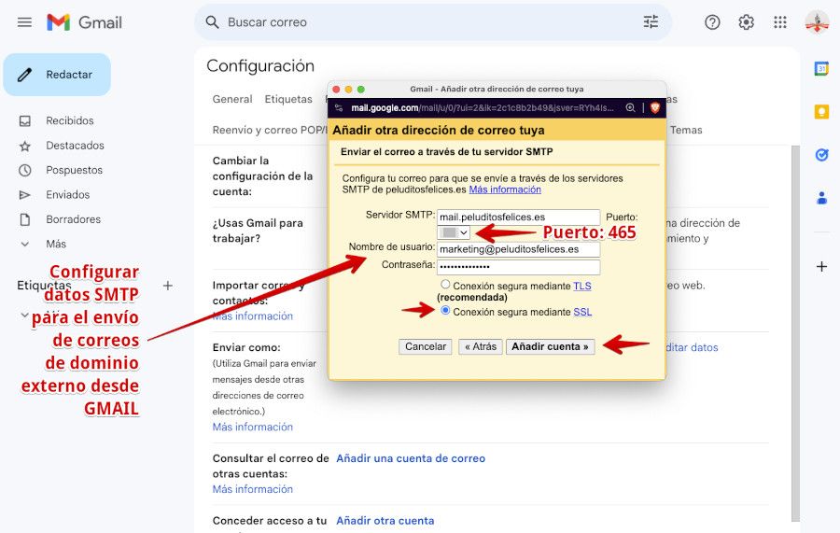
Task: Switch to the Temas settings tab
Action: [686, 130]
